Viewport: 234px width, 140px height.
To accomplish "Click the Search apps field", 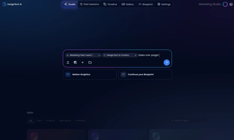I will point(189,121).
